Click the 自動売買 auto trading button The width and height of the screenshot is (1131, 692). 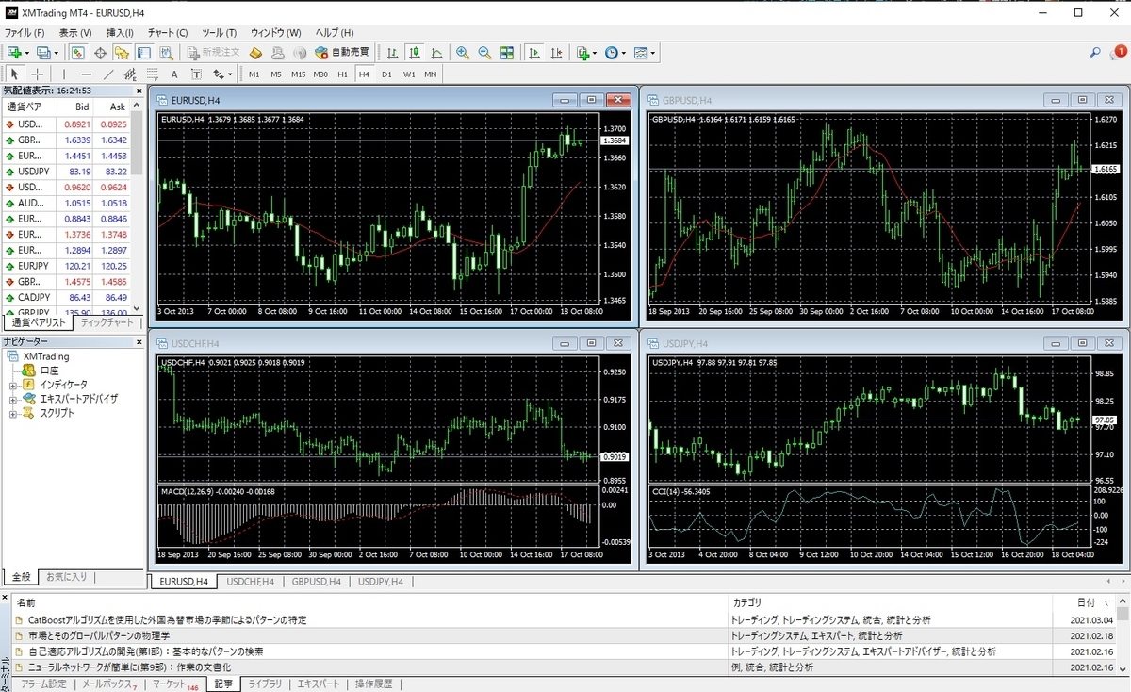click(x=343, y=53)
